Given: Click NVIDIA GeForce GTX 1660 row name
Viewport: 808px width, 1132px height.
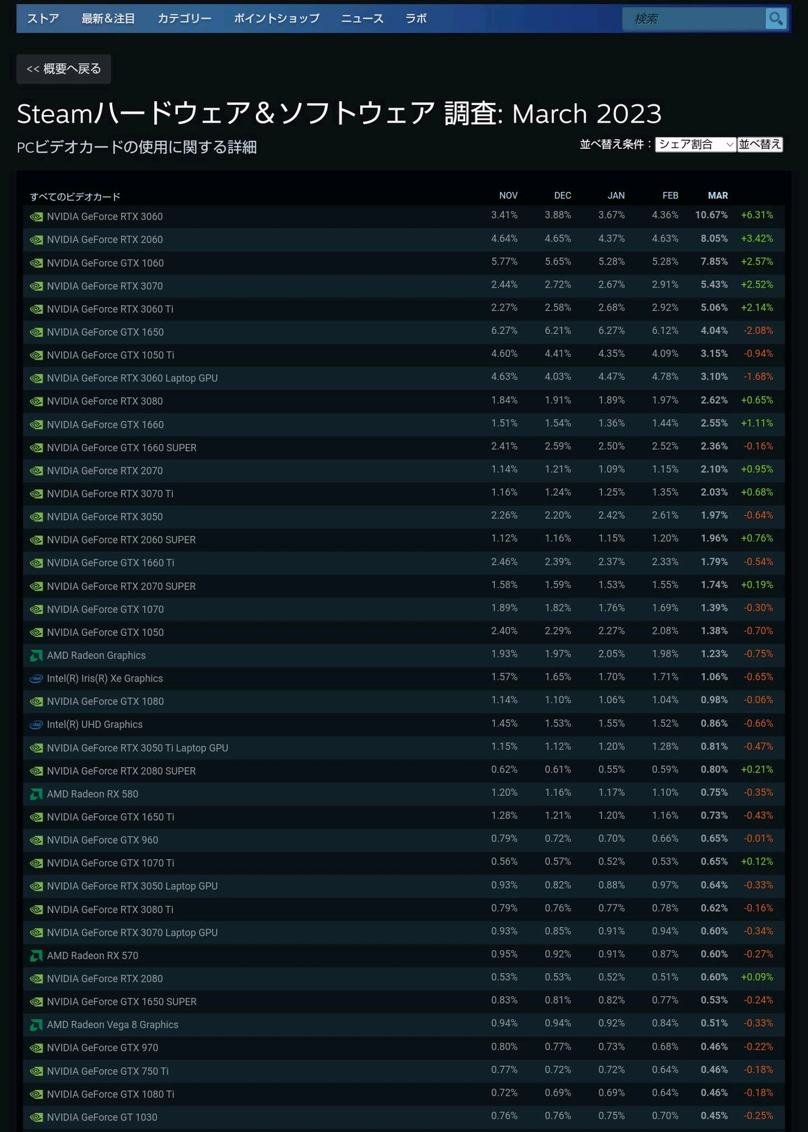Looking at the screenshot, I should (x=106, y=424).
